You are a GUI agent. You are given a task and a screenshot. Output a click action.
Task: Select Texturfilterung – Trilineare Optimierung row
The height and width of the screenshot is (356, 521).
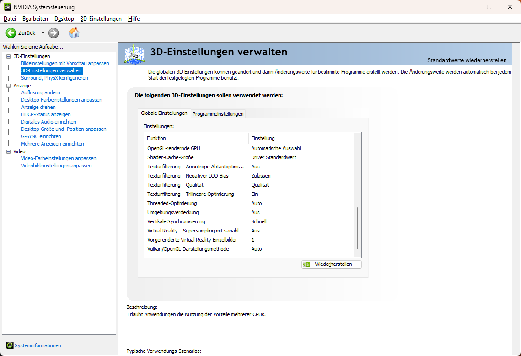click(248, 194)
